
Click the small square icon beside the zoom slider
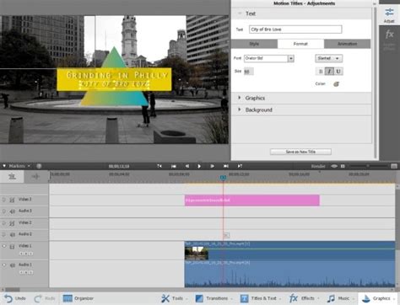point(343,166)
